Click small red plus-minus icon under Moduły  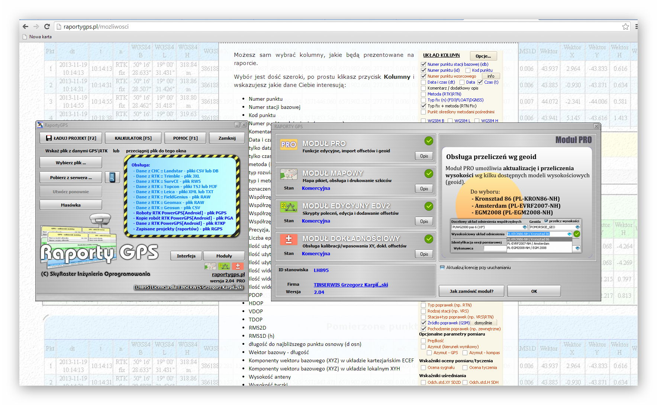pos(238,266)
